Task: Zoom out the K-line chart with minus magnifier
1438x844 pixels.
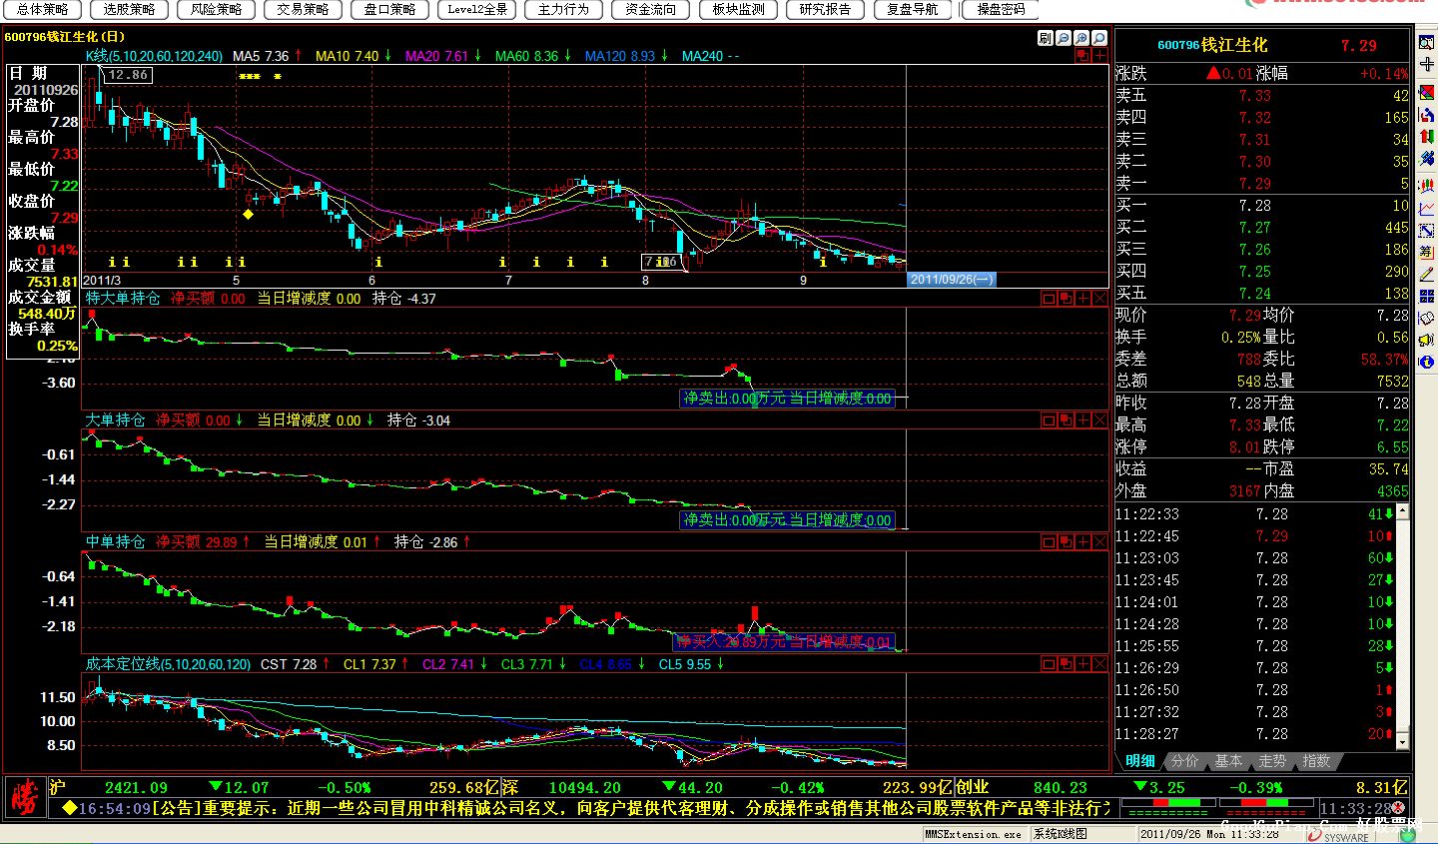Action: 1063,38
